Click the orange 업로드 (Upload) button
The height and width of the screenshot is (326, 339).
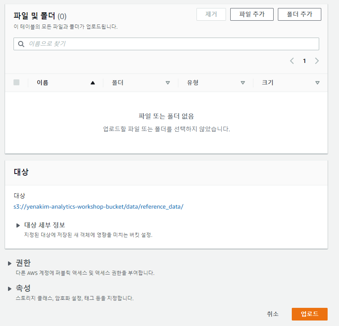pyautogui.click(x=309, y=314)
